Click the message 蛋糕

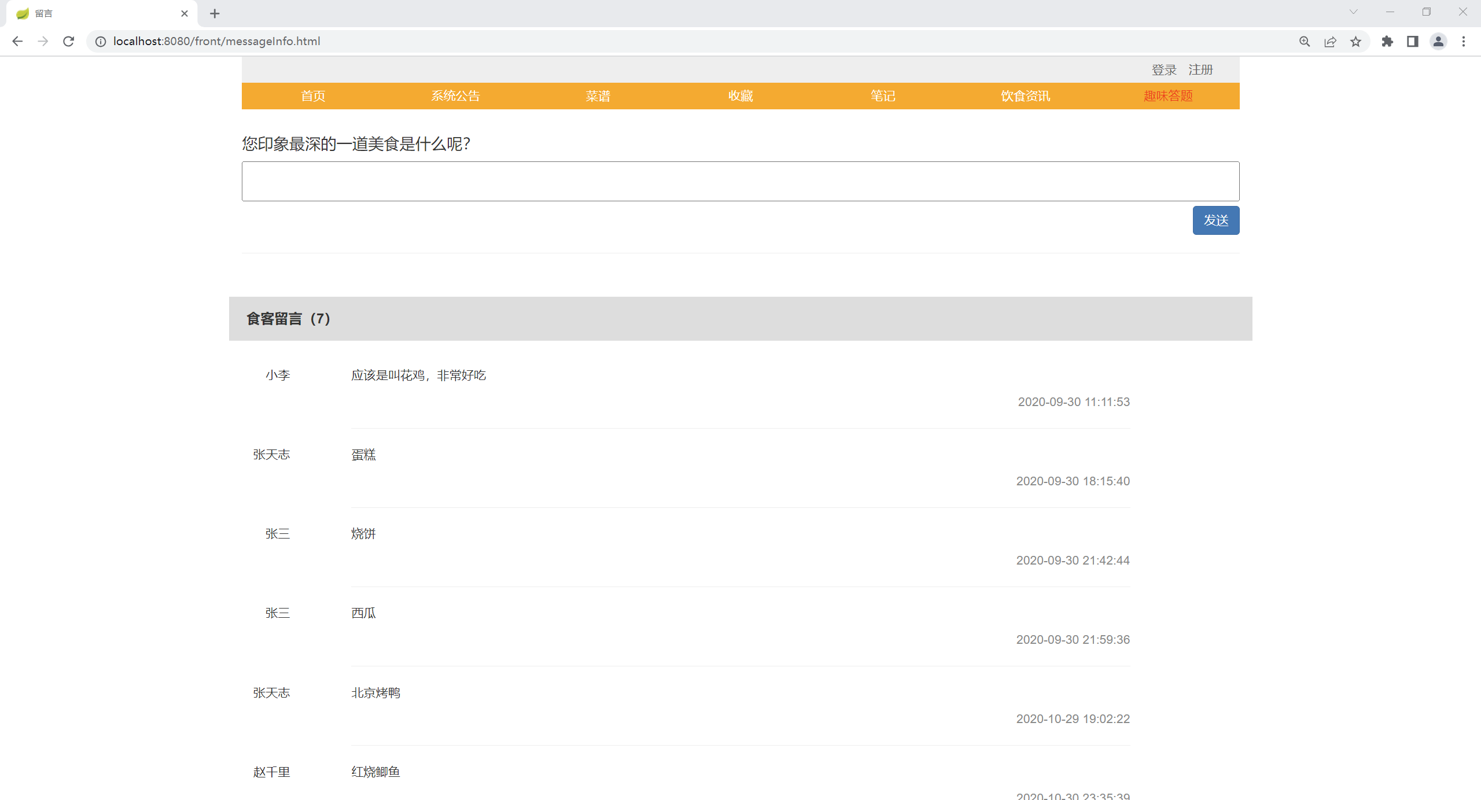[x=363, y=455]
